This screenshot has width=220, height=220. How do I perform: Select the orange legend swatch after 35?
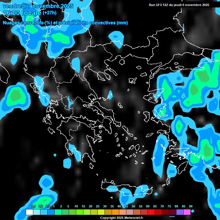coord(115,212)
